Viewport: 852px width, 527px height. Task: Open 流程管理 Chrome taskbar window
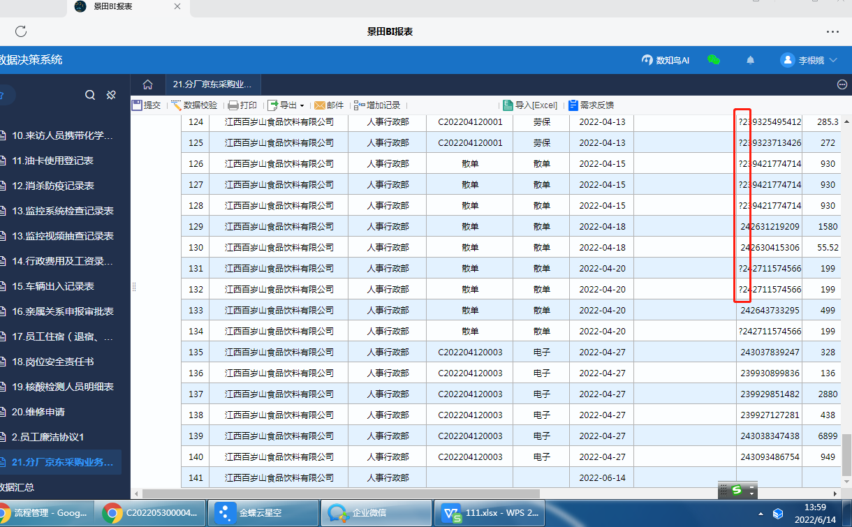(46, 513)
